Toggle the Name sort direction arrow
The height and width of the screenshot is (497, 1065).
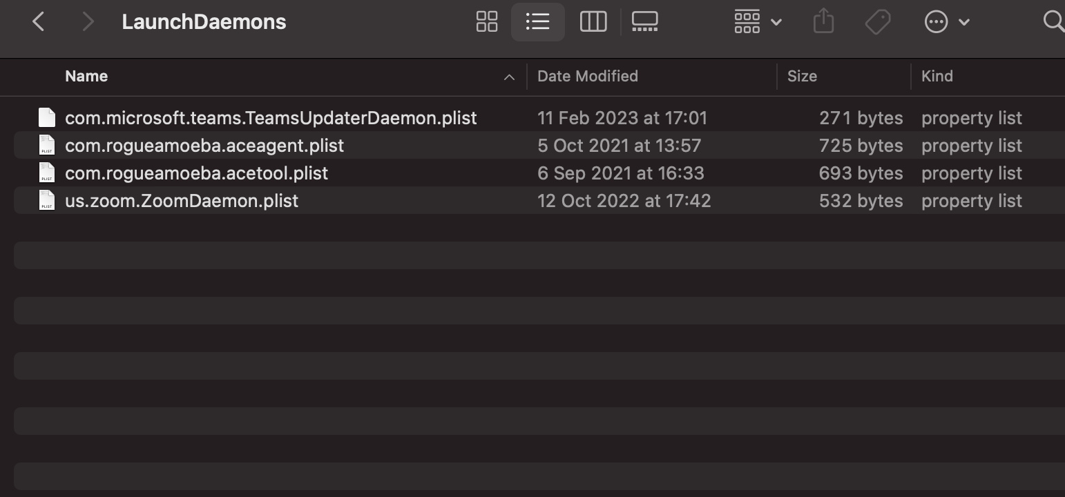[509, 77]
